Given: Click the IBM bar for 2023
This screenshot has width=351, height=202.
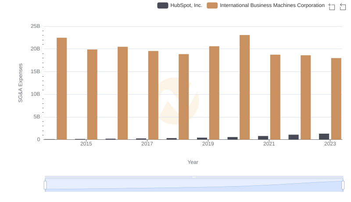Looking at the screenshot, I should click(336, 99).
